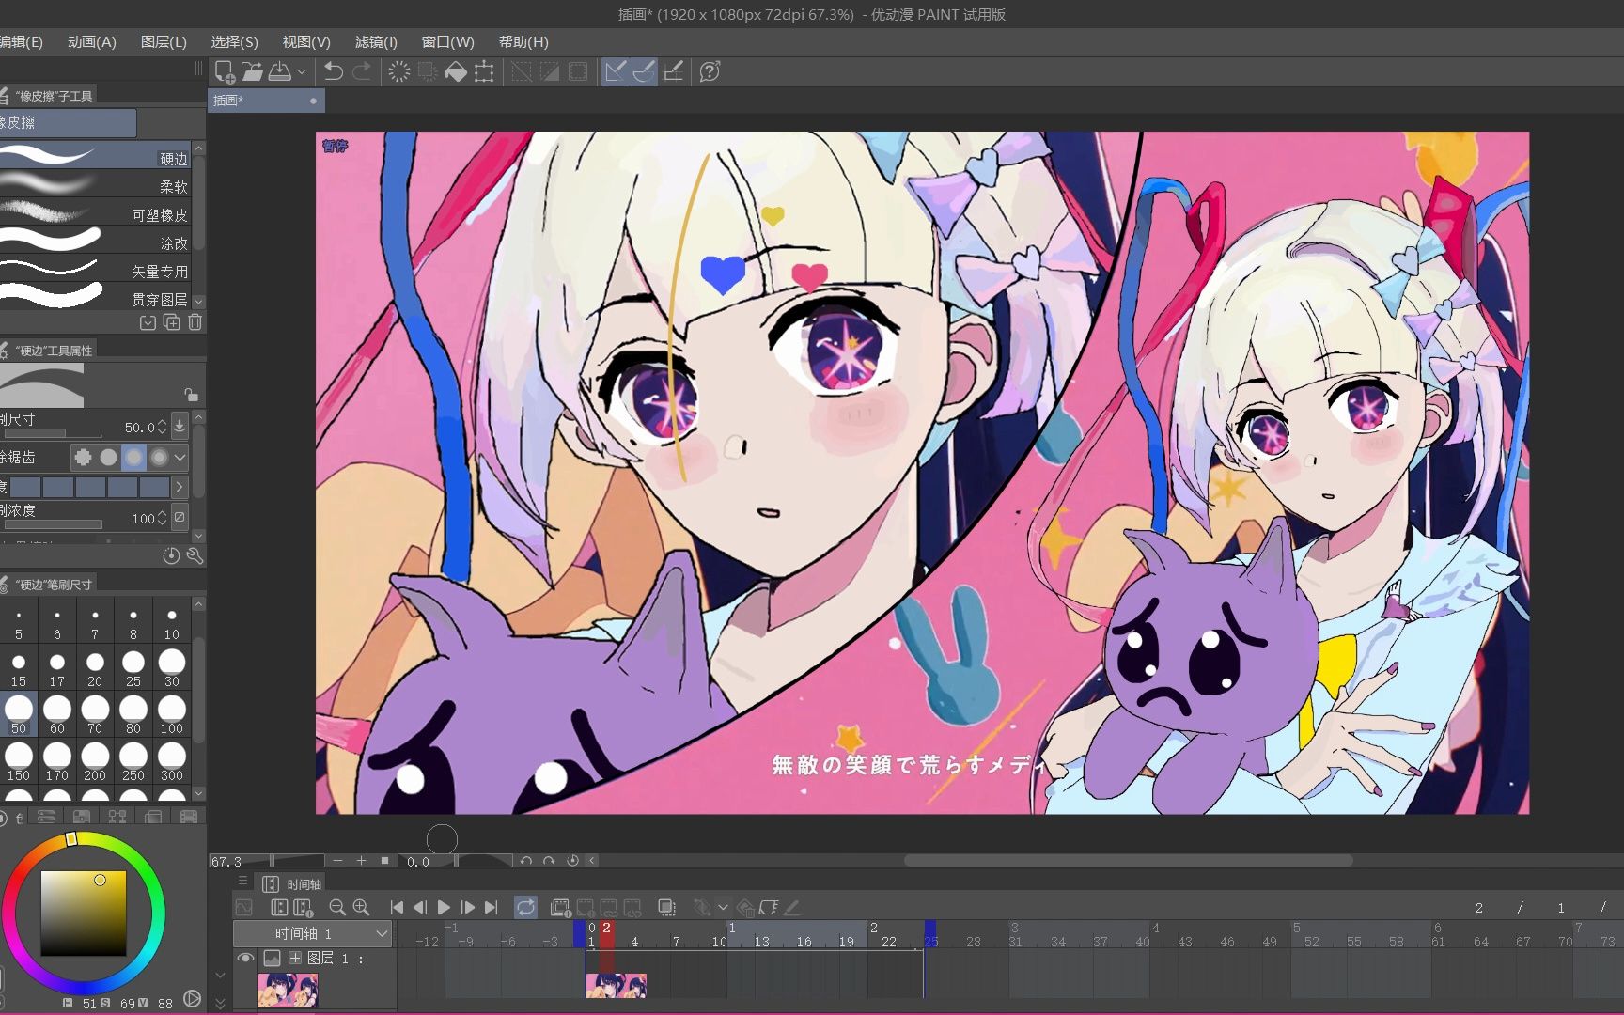Click the Redo arrow icon

click(x=362, y=71)
